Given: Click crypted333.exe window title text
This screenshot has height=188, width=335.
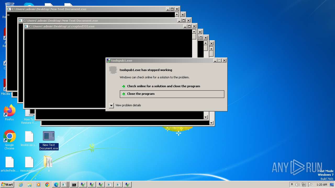Looking at the screenshot, I should pyautogui.click(x=62, y=26).
